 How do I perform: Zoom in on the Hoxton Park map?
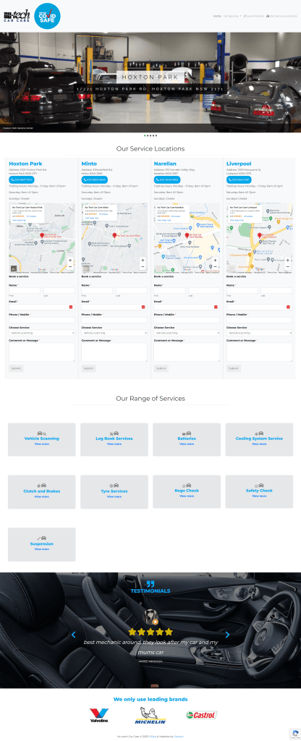(70, 261)
